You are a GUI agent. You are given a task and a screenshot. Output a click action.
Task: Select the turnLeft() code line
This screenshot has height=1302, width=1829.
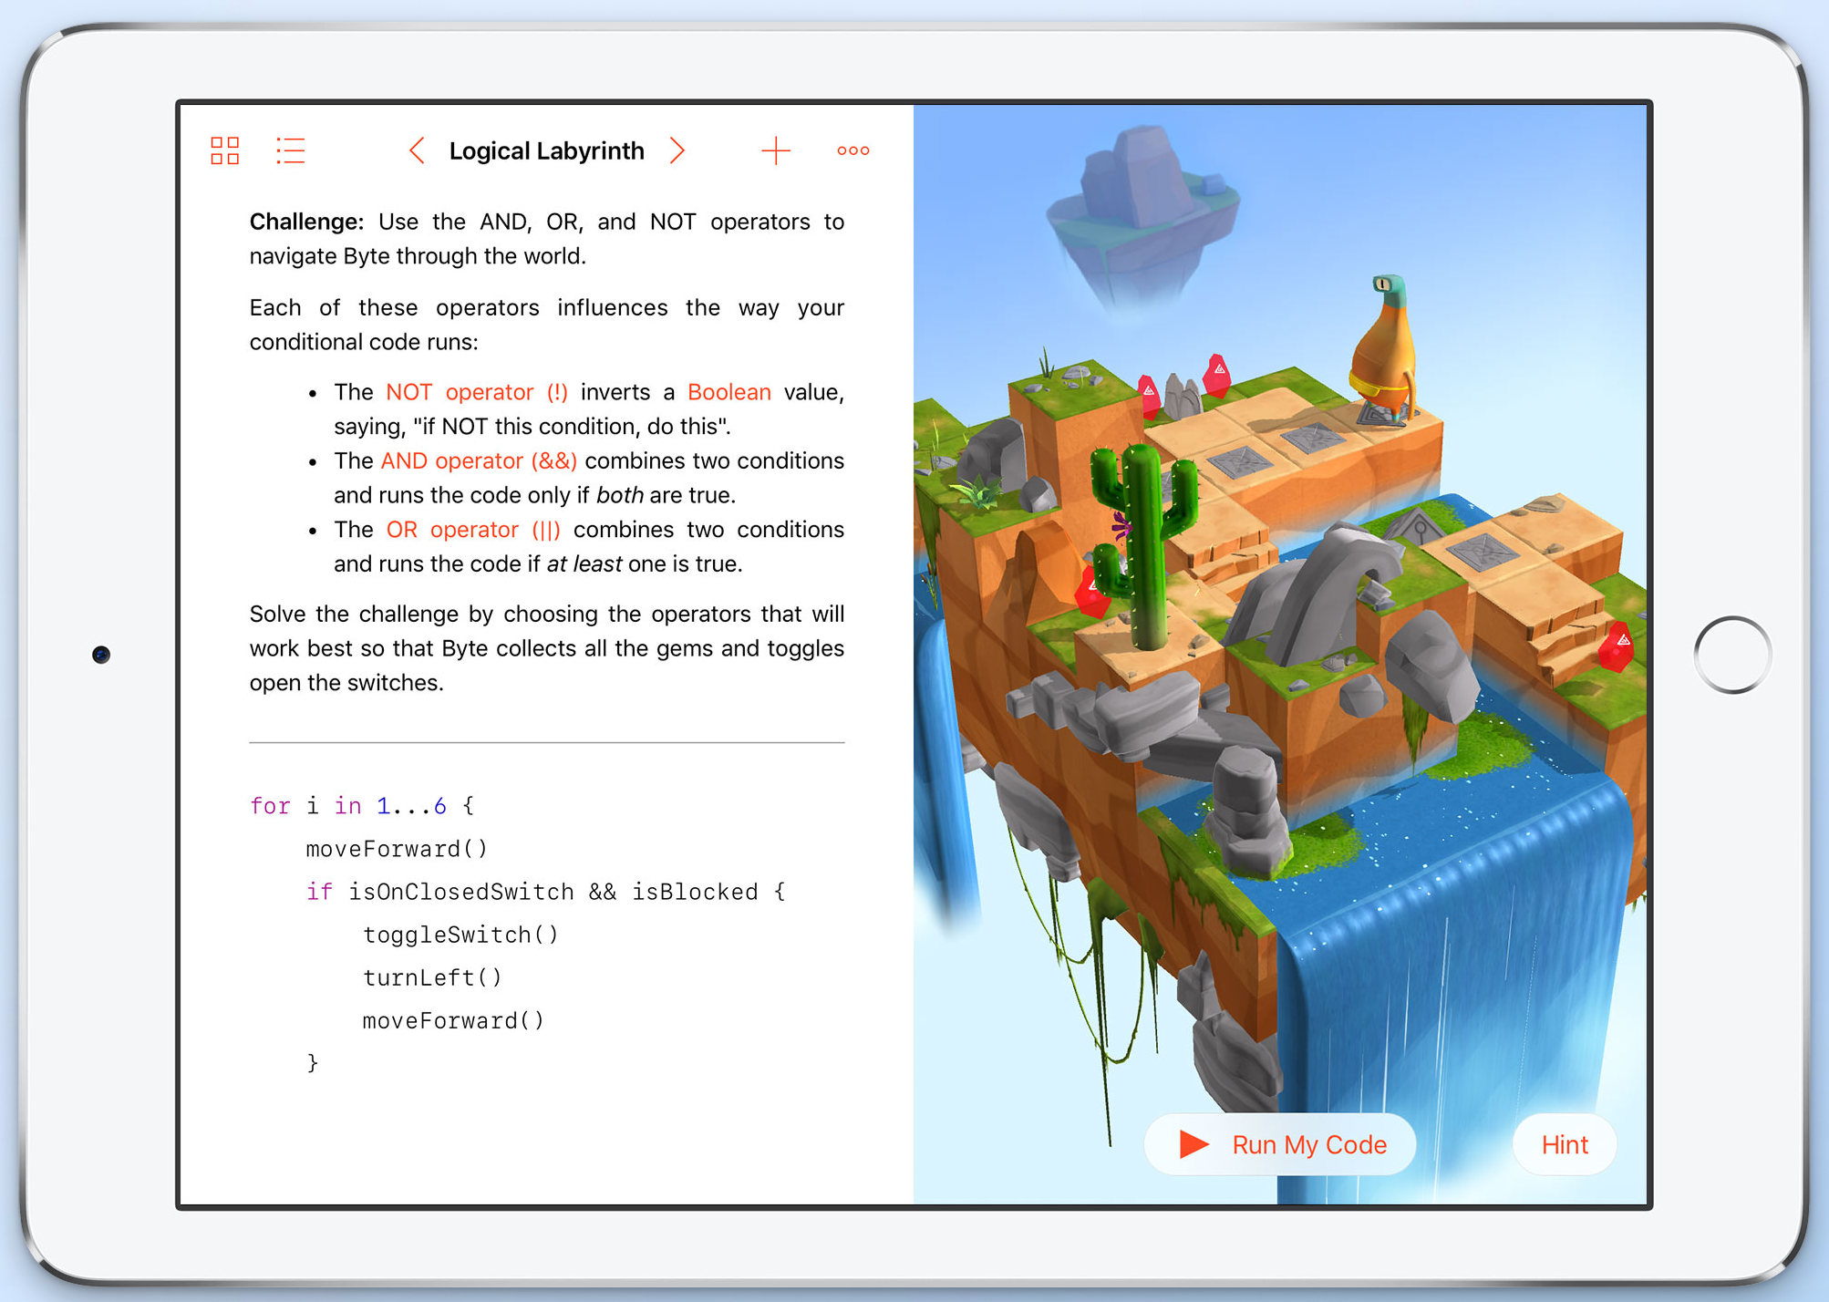pos(432,977)
